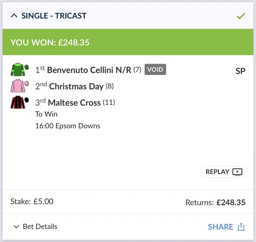The width and height of the screenshot is (256, 242).
Task: Click the You Won £248.35 green banner
Action: tap(128, 42)
